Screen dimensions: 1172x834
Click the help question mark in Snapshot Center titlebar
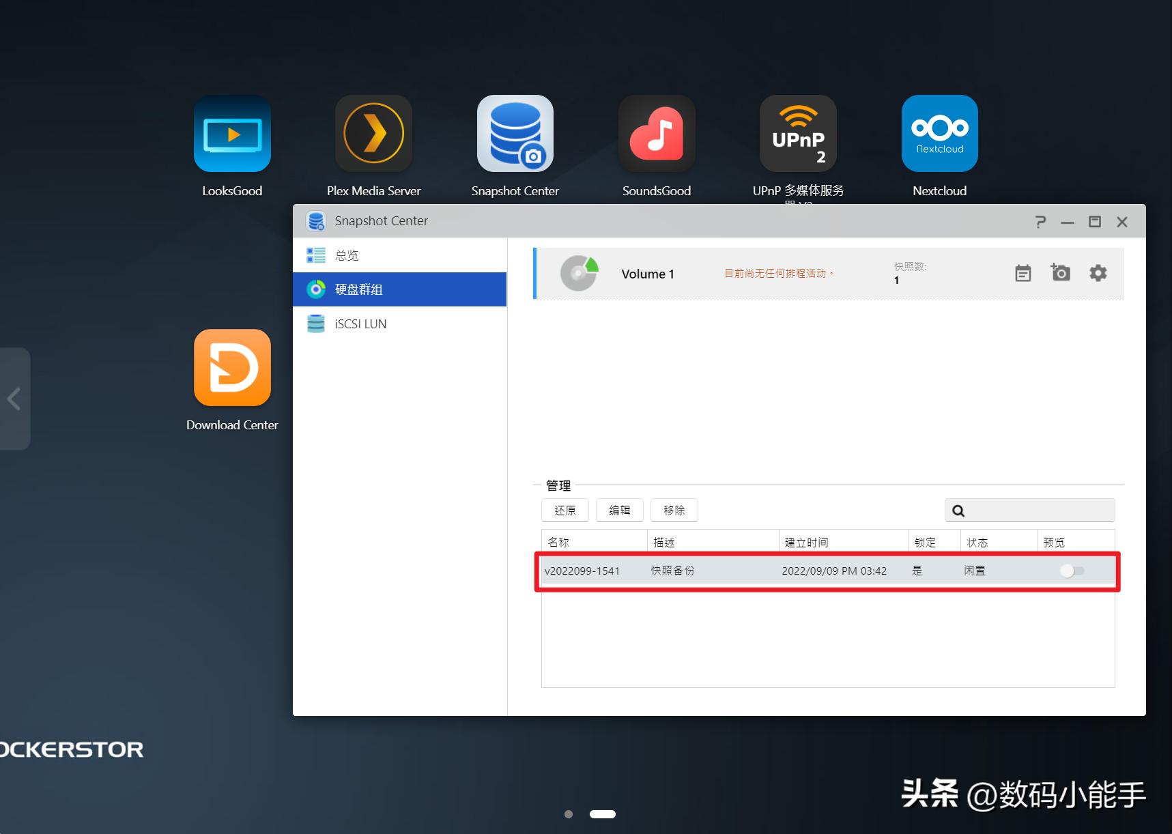coord(1040,221)
